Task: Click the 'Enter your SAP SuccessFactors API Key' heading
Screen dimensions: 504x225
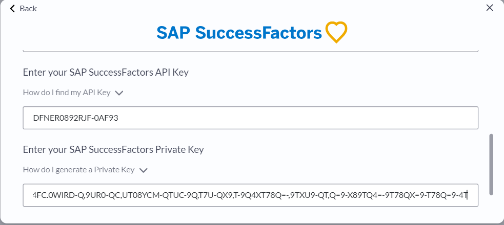Action: coord(106,73)
